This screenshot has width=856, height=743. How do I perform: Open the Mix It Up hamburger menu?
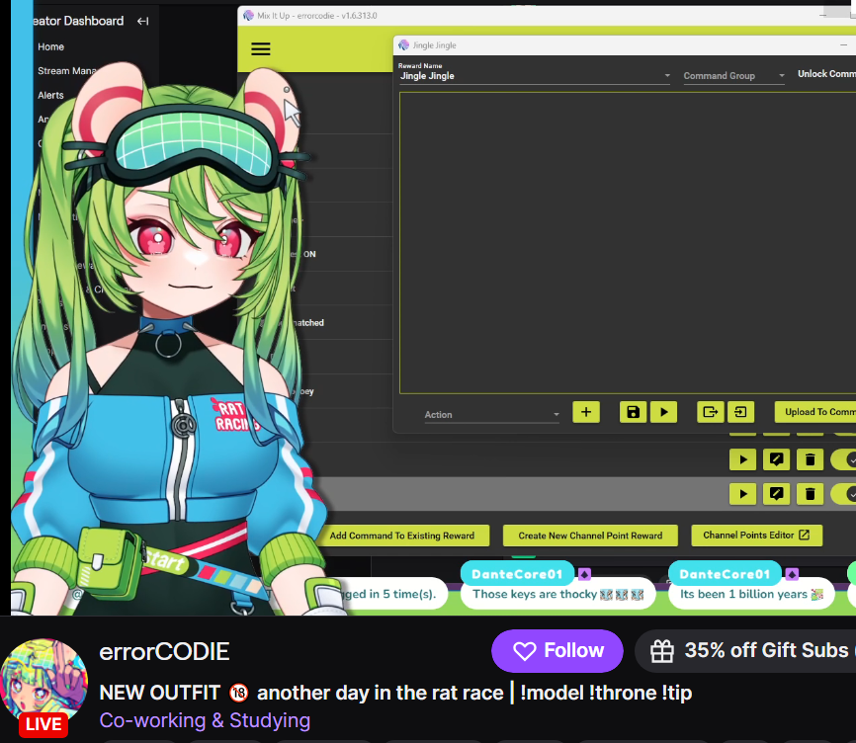click(x=260, y=49)
